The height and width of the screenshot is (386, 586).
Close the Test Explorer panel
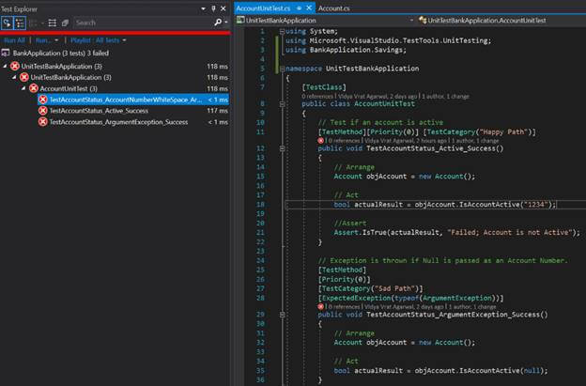[x=224, y=8]
